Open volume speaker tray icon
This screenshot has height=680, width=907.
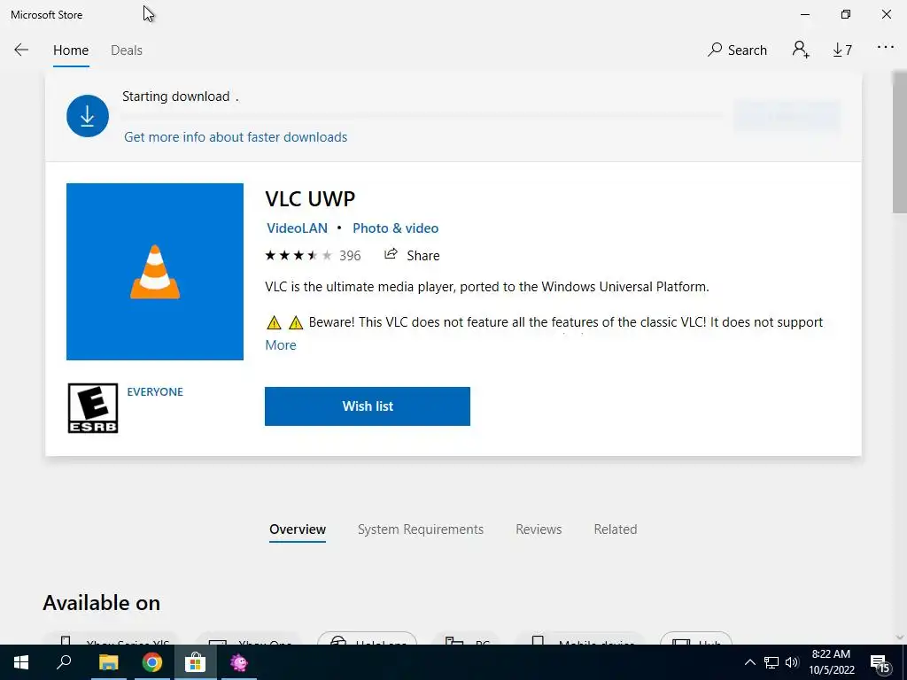tap(792, 662)
